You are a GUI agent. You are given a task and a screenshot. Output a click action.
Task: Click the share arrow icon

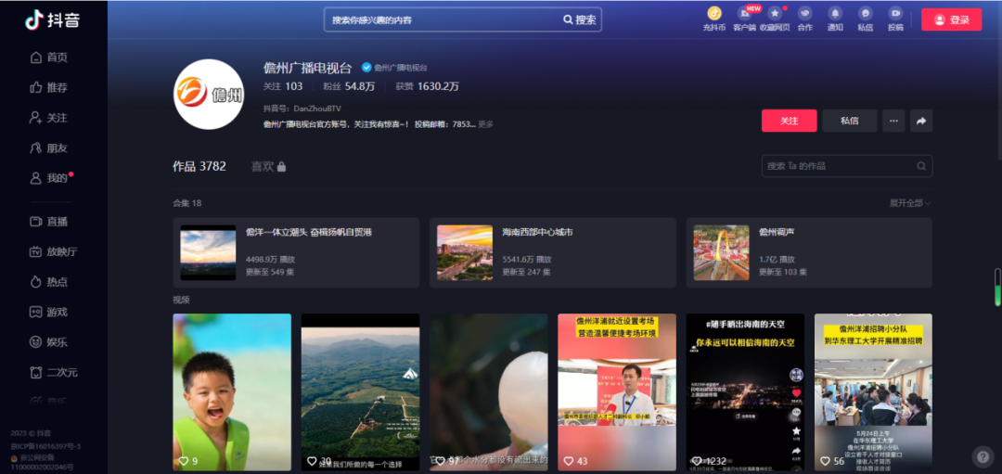(921, 121)
